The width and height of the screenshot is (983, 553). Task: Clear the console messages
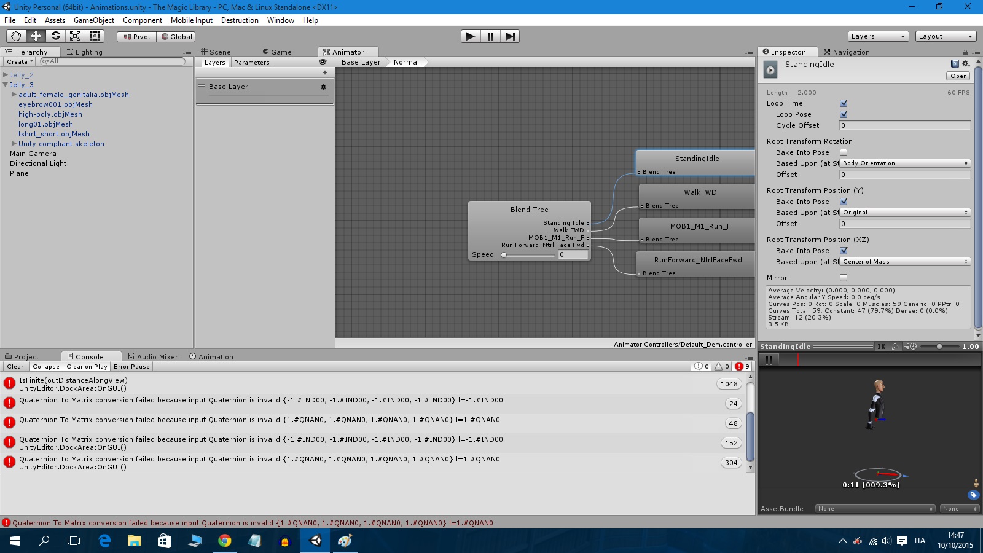15,367
